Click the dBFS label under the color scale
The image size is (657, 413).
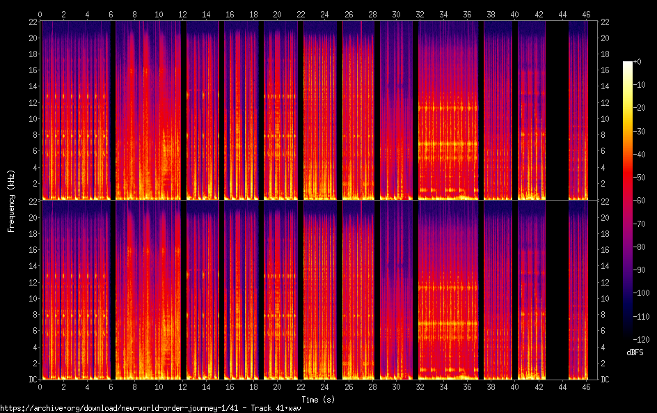click(x=635, y=352)
